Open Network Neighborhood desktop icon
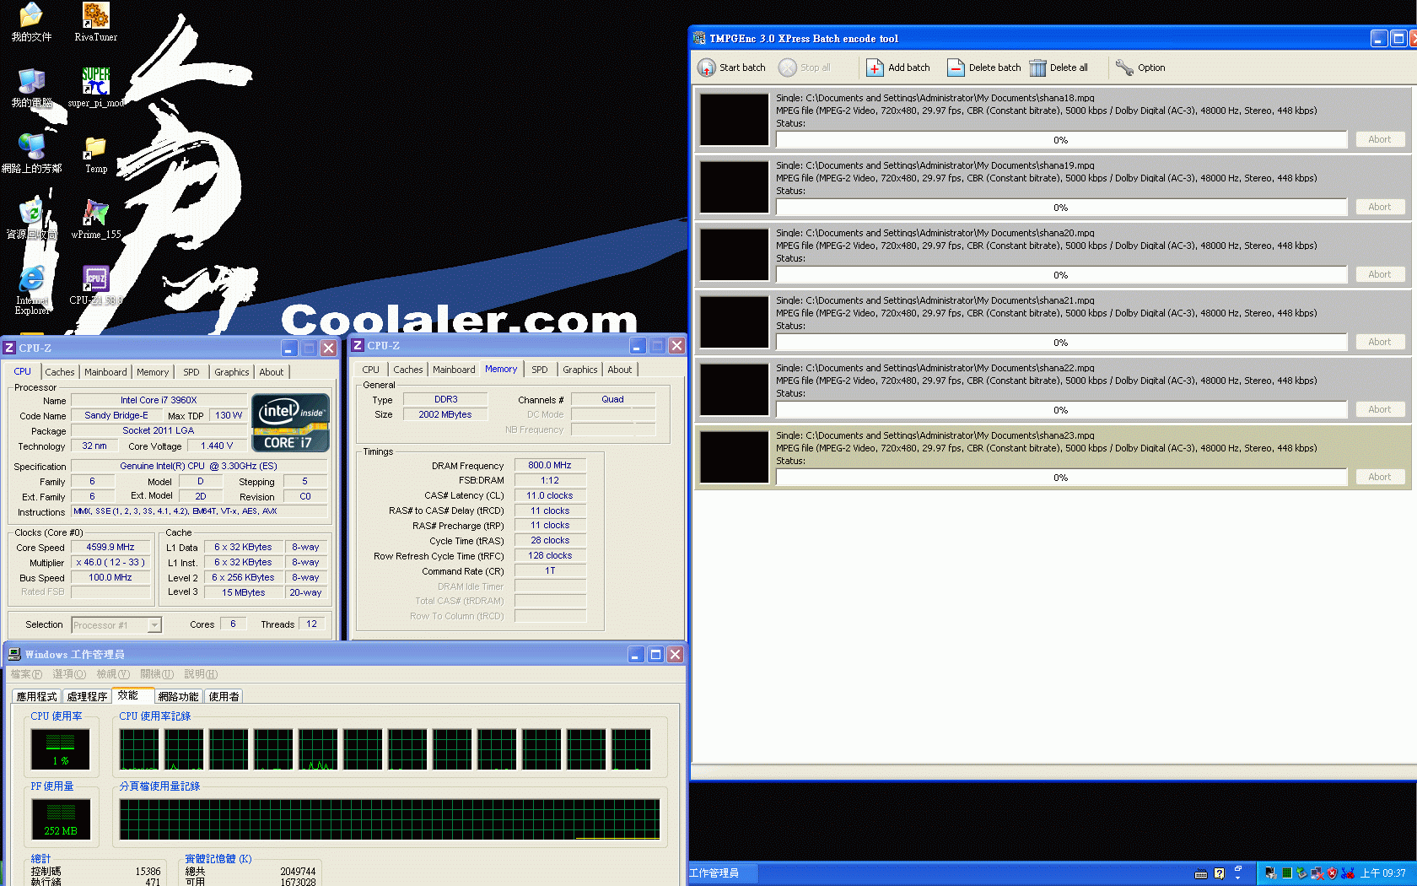 [x=31, y=147]
